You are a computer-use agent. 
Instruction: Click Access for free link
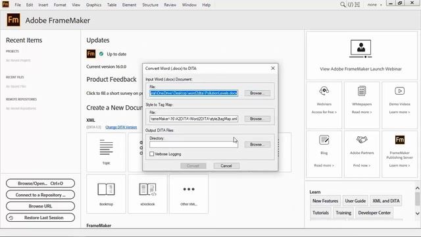(324, 112)
